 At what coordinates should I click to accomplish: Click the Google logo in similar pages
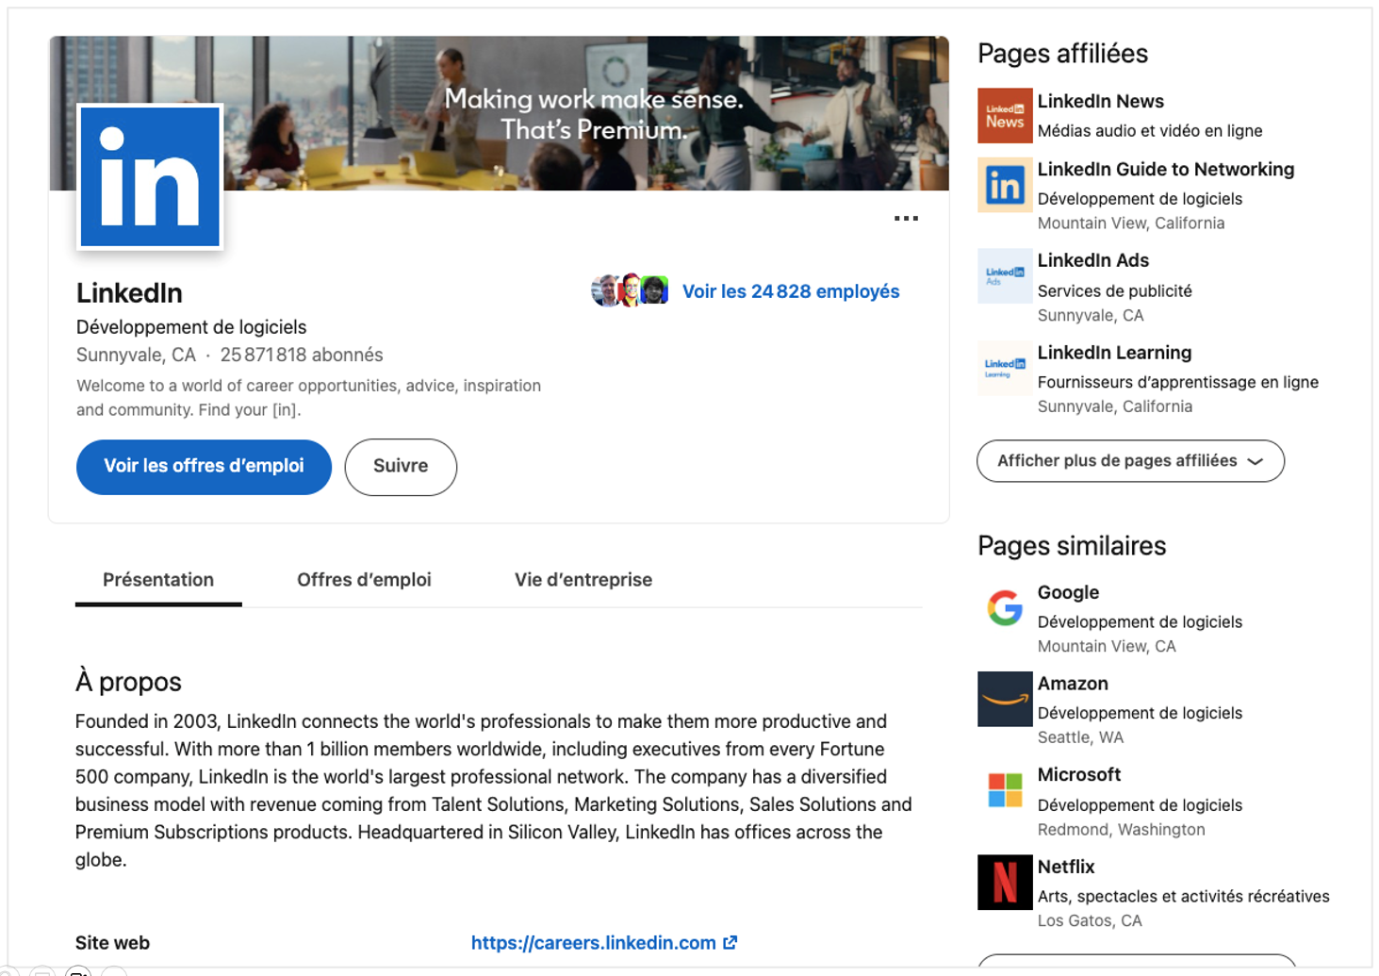tap(1005, 607)
